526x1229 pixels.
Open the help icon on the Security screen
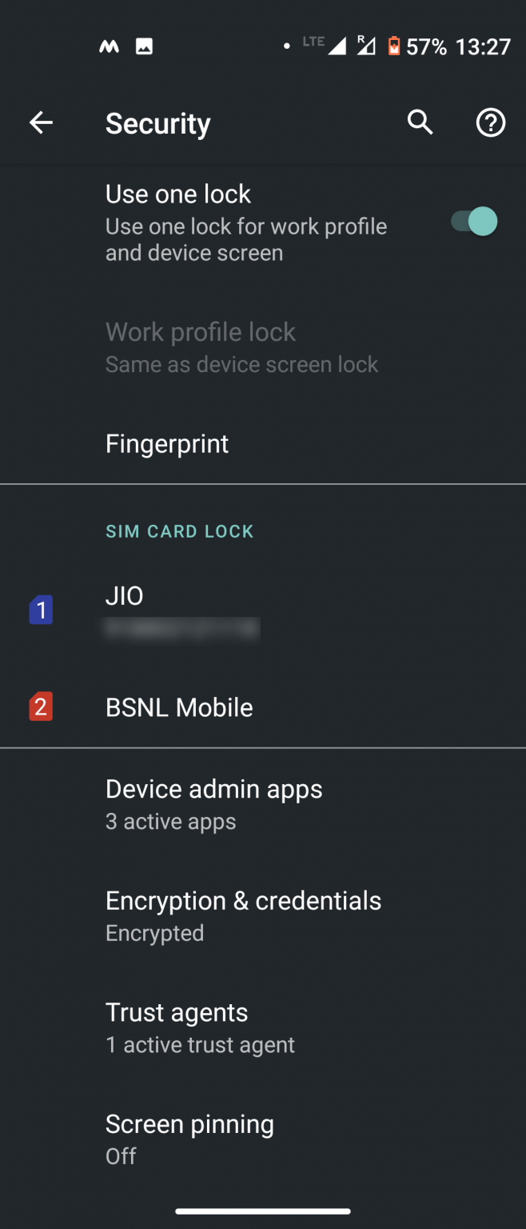coord(491,122)
